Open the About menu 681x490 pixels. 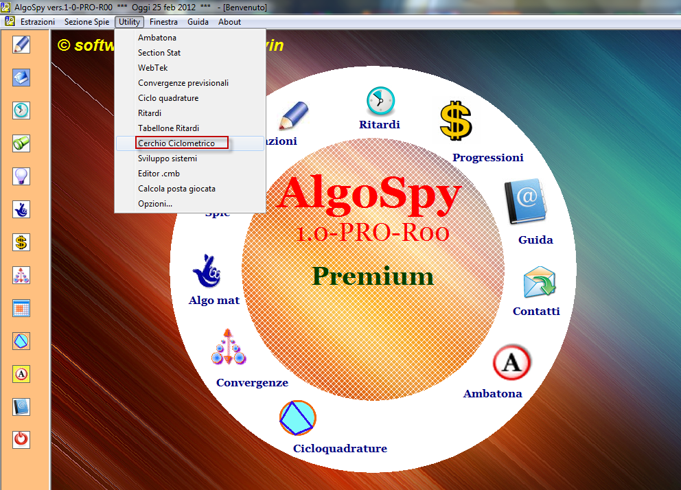coord(230,22)
